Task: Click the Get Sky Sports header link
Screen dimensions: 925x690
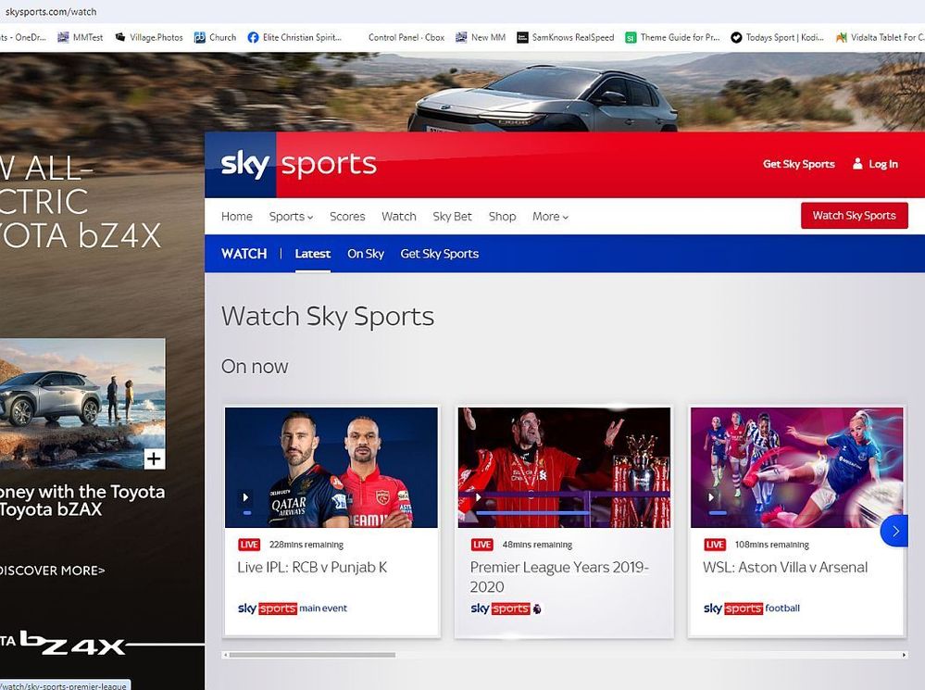Action: (798, 164)
